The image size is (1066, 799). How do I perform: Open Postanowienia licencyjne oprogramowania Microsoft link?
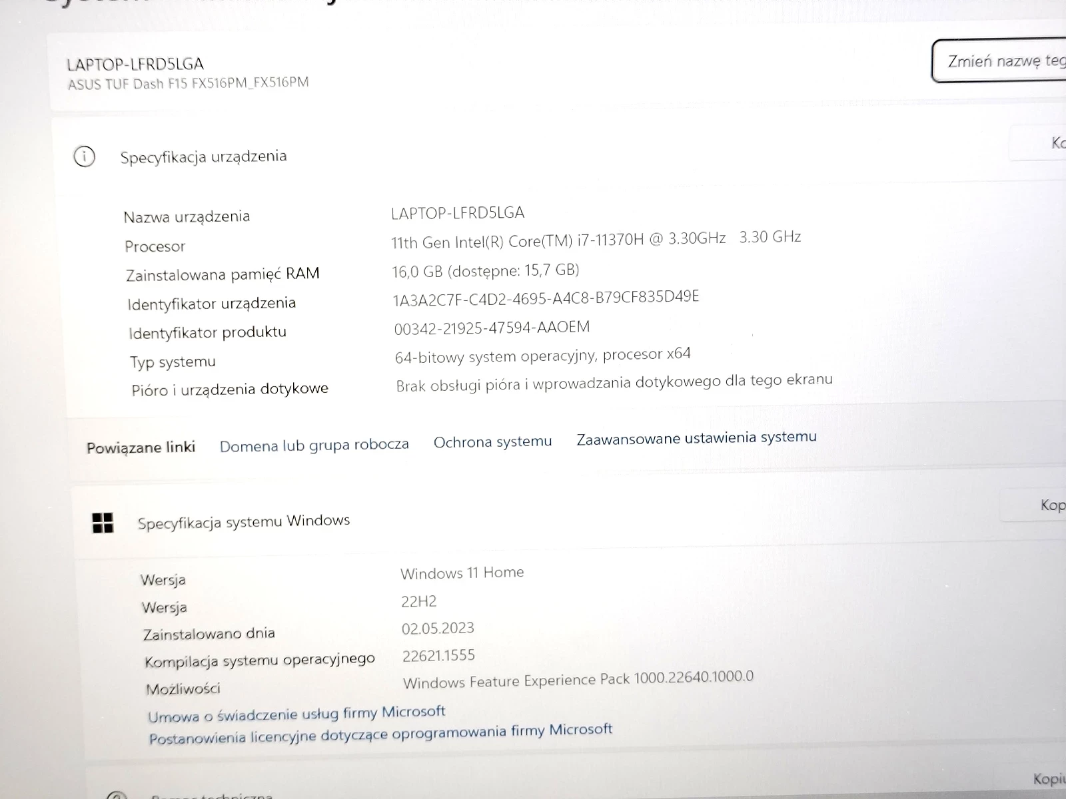380,734
